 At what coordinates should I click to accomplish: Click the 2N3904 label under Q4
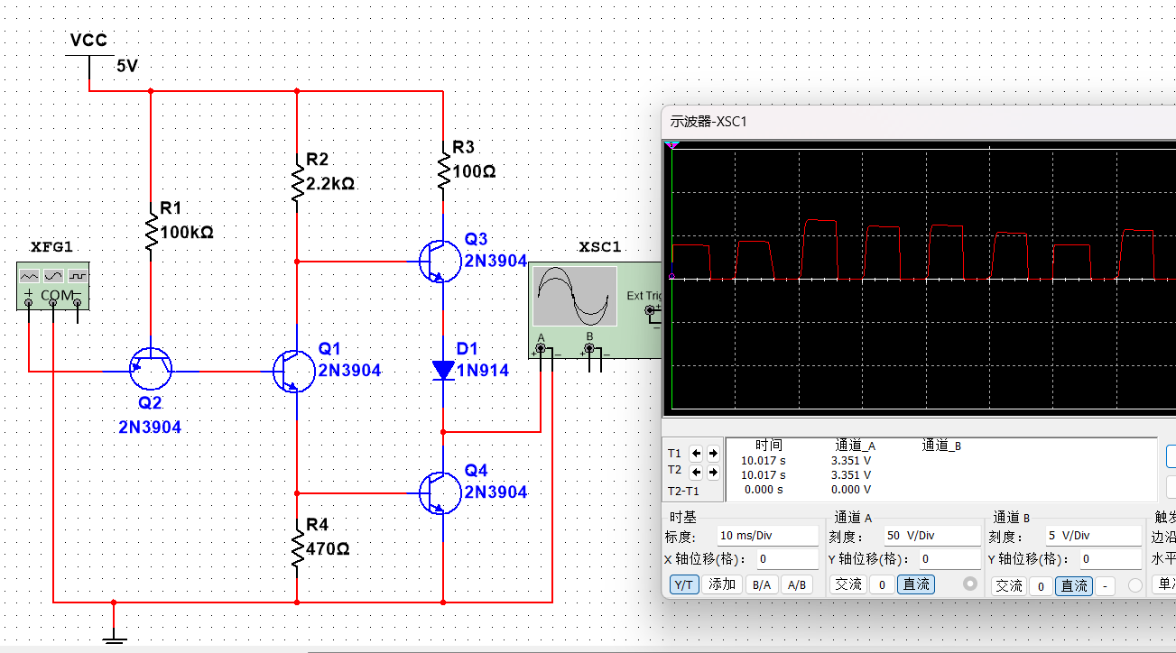(495, 492)
